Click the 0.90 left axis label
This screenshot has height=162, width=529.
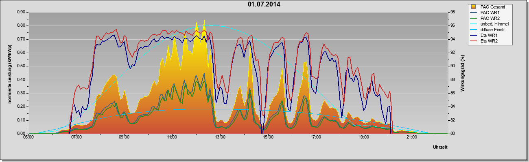[x=22, y=12]
